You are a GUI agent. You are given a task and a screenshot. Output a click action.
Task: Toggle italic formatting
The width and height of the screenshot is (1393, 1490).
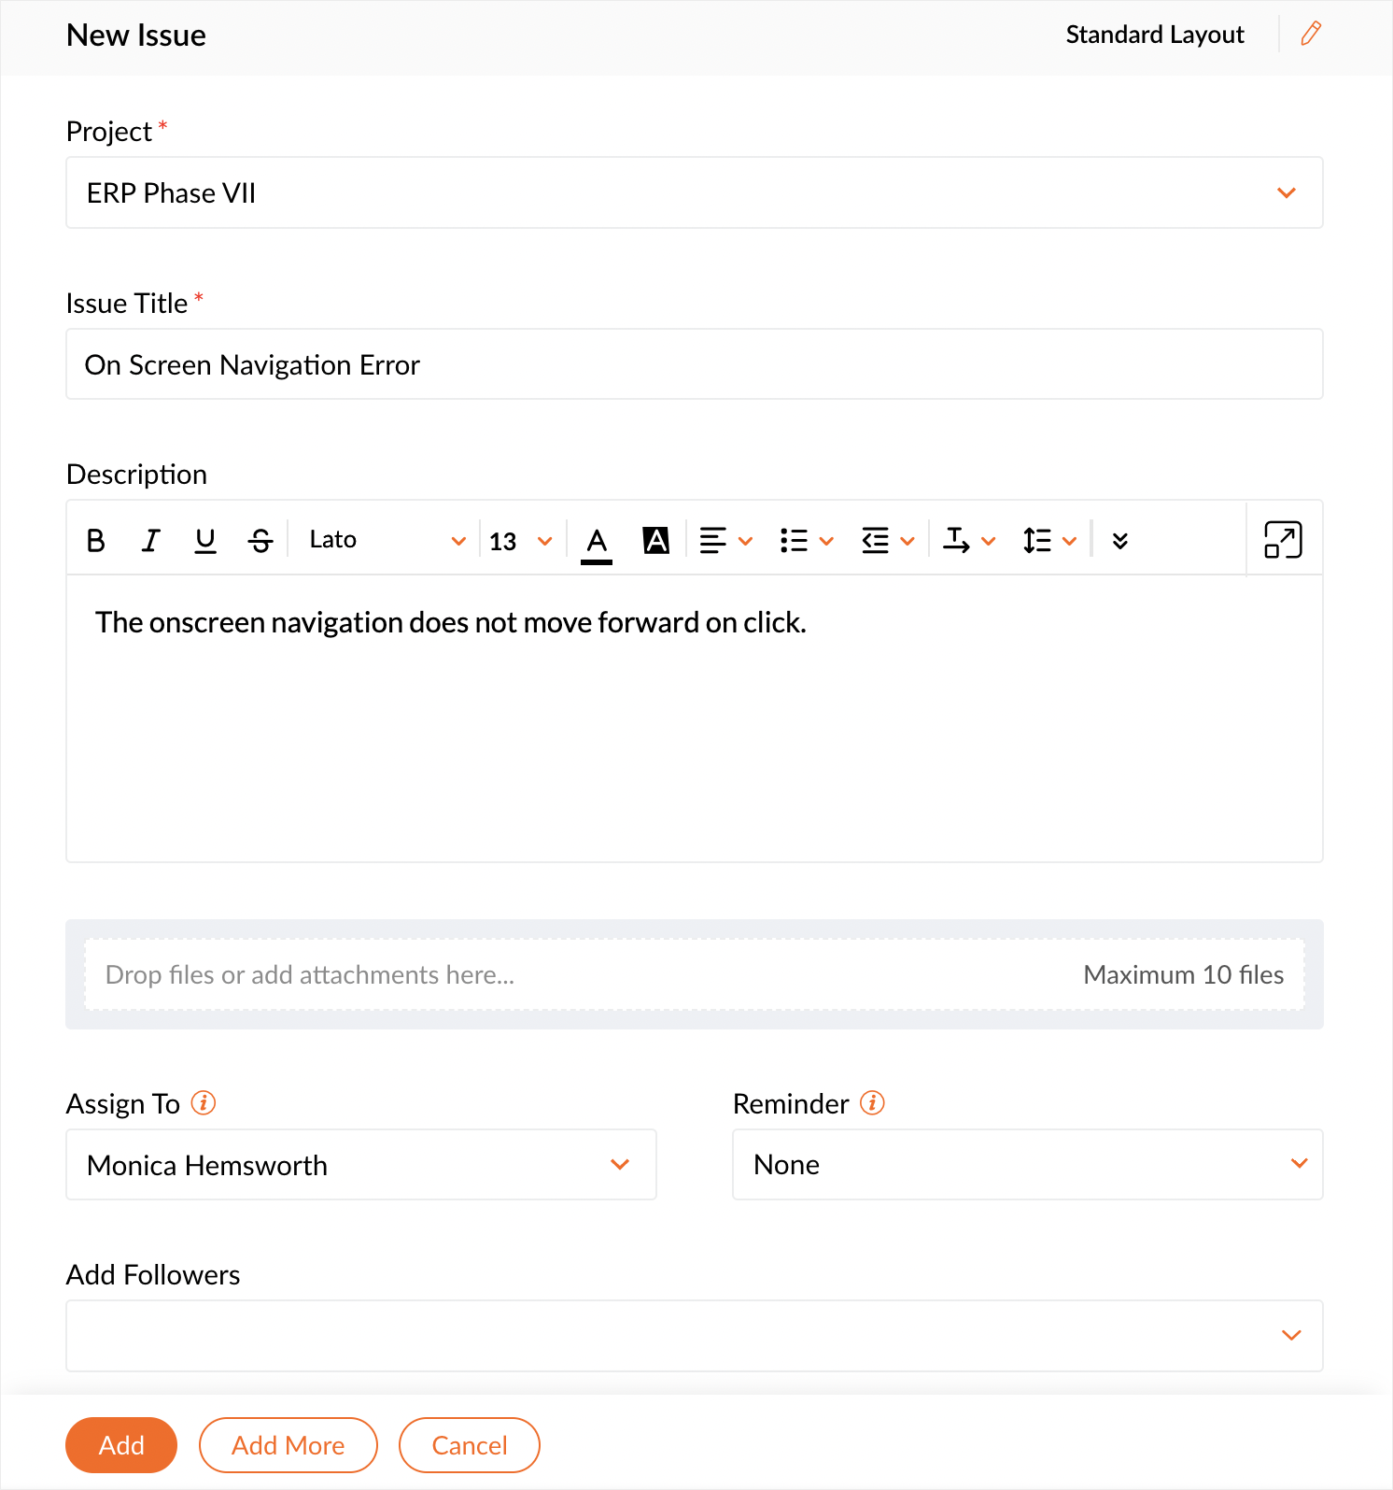pyautogui.click(x=150, y=540)
